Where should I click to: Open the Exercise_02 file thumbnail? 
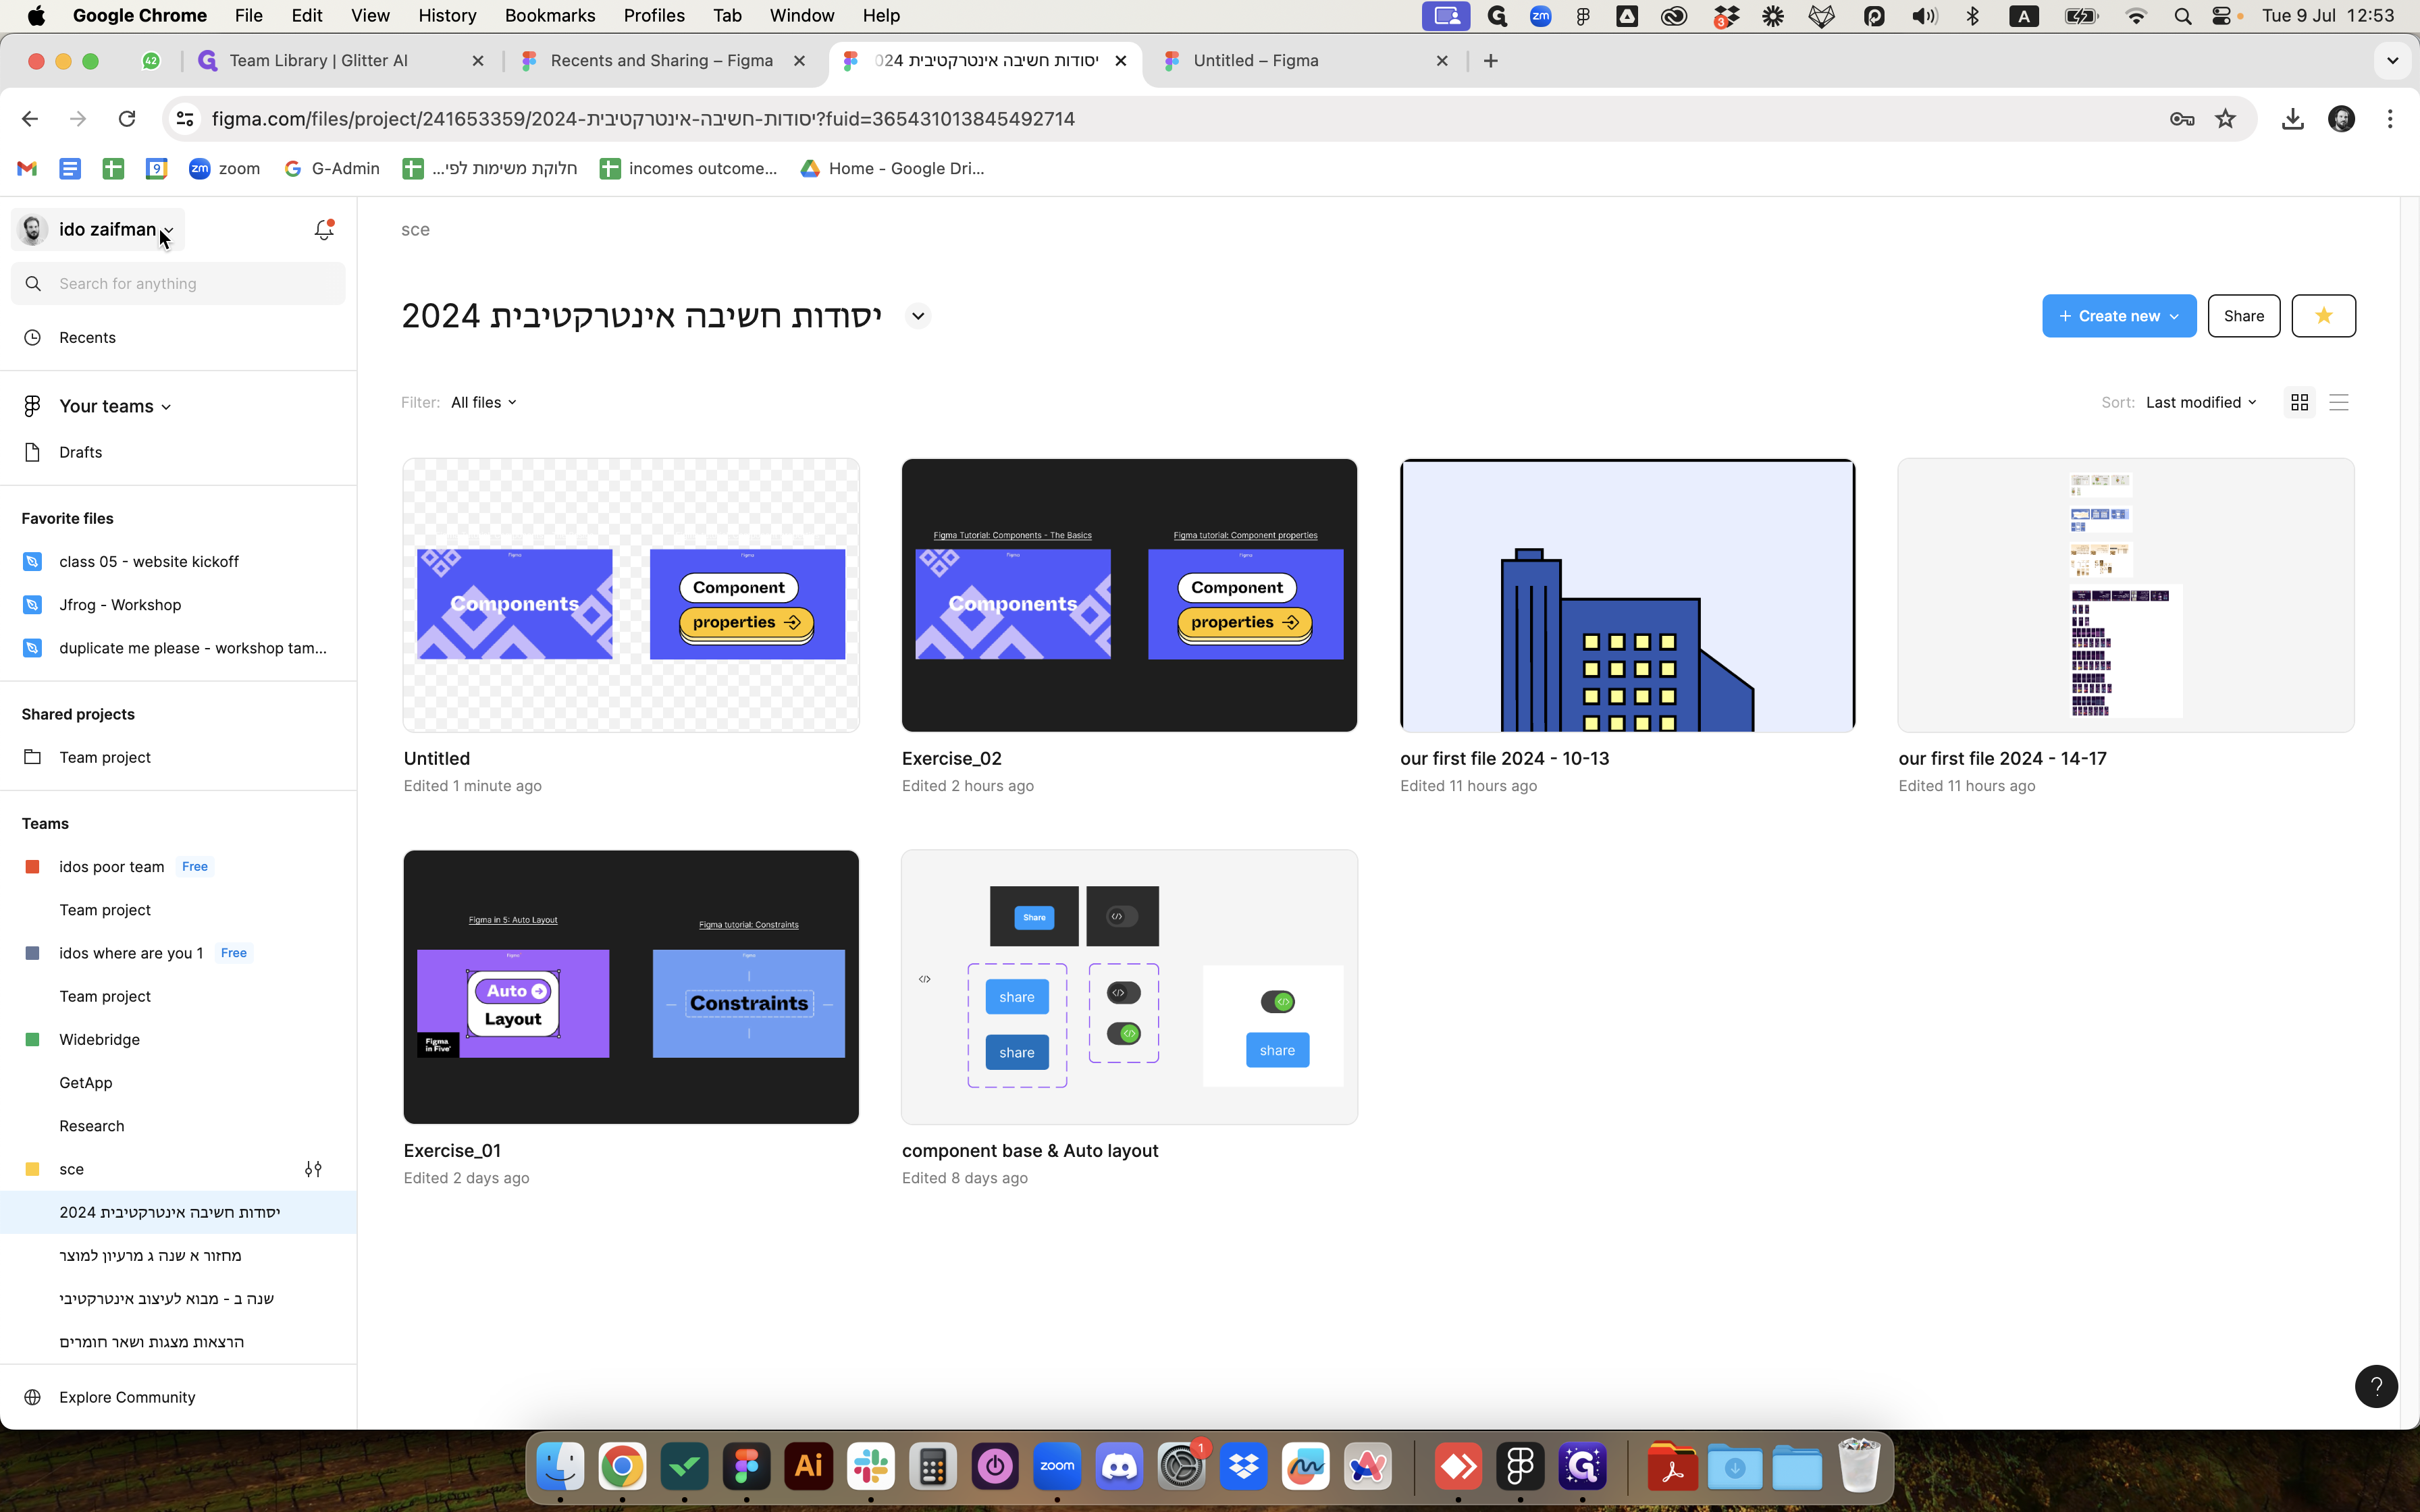coord(1129,595)
